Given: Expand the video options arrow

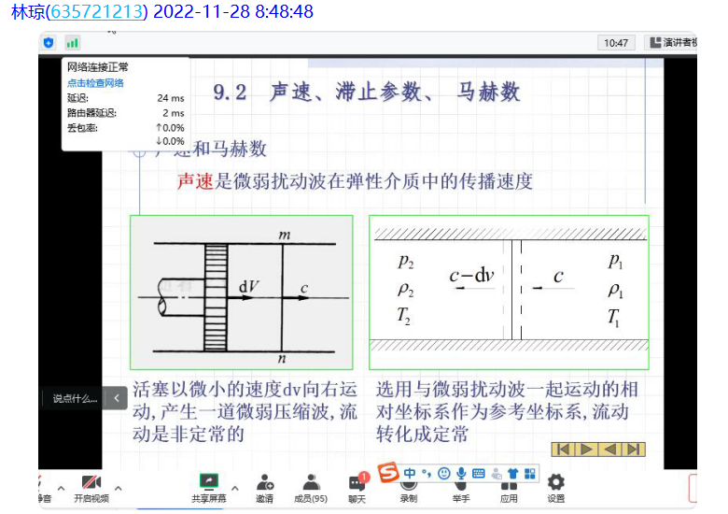Looking at the screenshot, I should [118, 488].
